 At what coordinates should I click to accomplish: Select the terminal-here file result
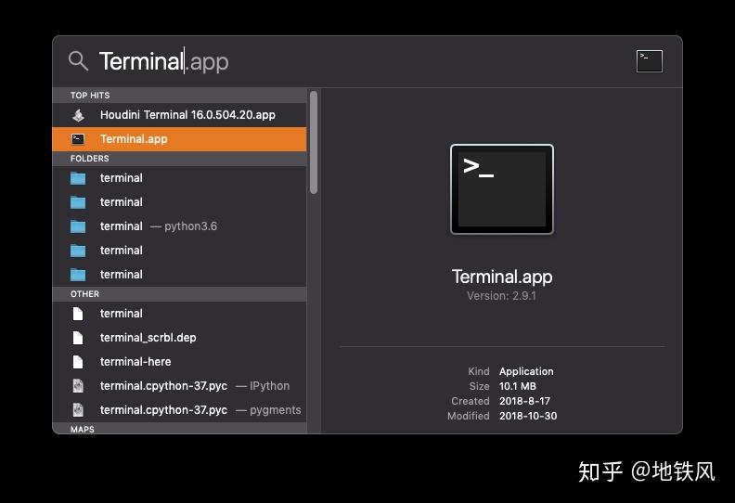(x=179, y=362)
